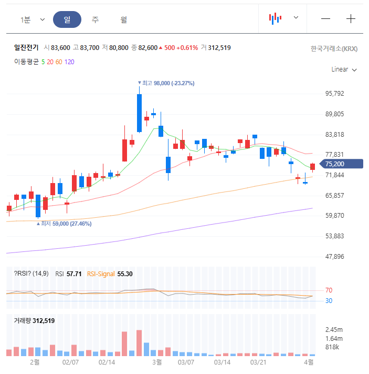The width and height of the screenshot is (369, 374).
Task: Click the 3월 date axis label
Action: pyautogui.click(x=157, y=362)
